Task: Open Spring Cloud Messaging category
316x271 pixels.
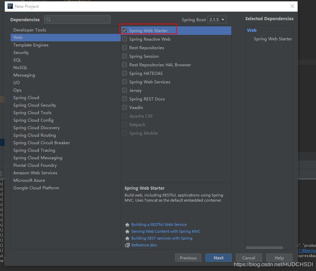Action: click(66, 158)
